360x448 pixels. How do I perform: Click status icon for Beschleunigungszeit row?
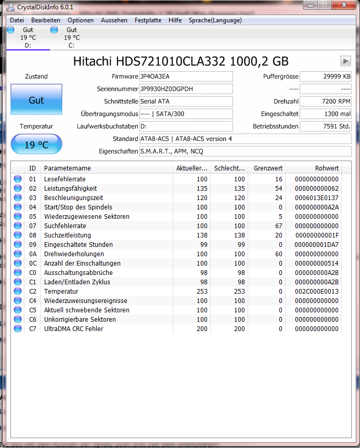coord(18,197)
